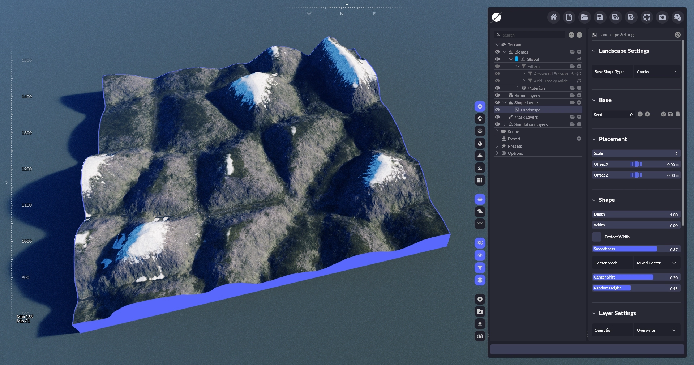Click the refresh terrain icon in toolbar
Image resolution: width=694 pixels, height=365 pixels.
pos(647,17)
